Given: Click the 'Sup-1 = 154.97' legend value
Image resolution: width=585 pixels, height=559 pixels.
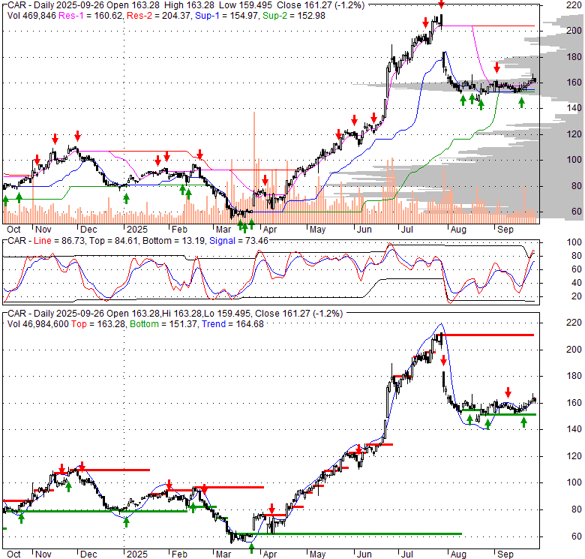Looking at the screenshot, I should (x=227, y=16).
